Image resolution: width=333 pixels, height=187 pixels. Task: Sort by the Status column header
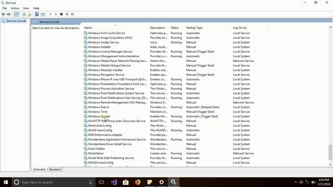(177, 28)
